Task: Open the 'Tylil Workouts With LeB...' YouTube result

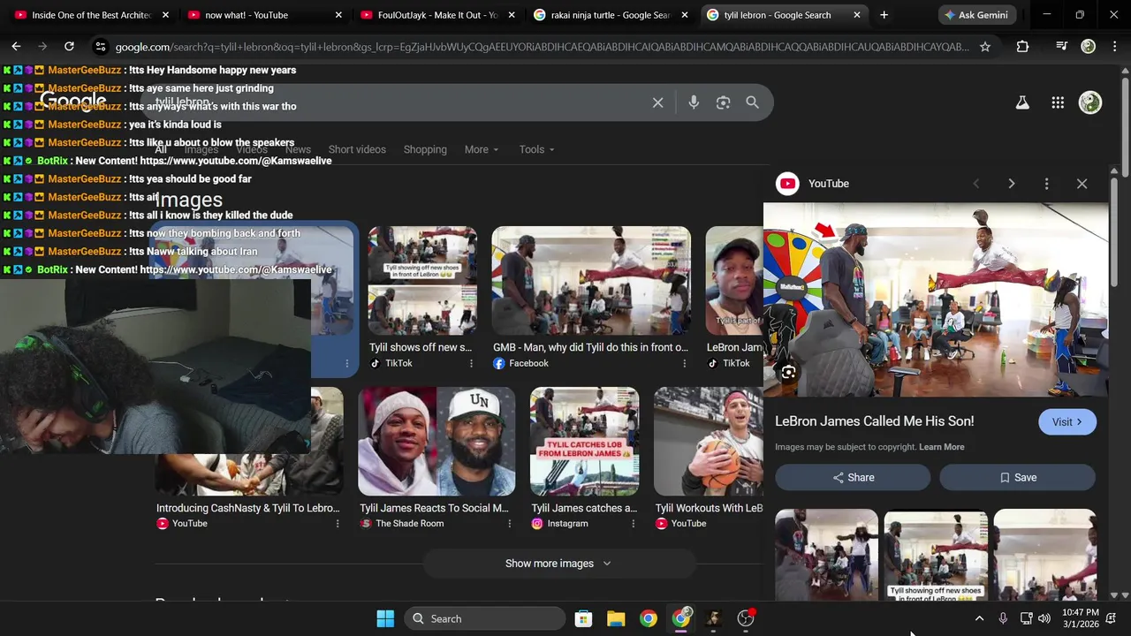Action: 709,508
